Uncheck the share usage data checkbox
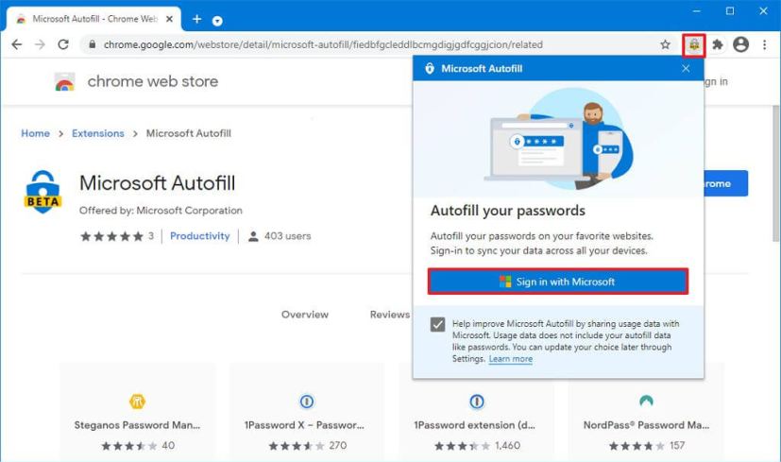Image resolution: width=781 pixels, height=462 pixels. click(x=437, y=324)
